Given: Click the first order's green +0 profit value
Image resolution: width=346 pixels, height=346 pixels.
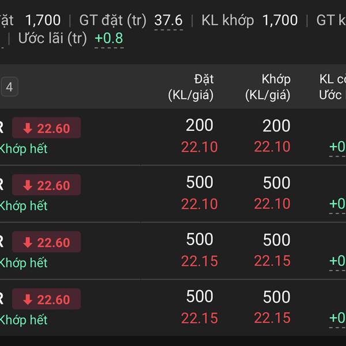Looking at the screenshot, I should [337, 147].
